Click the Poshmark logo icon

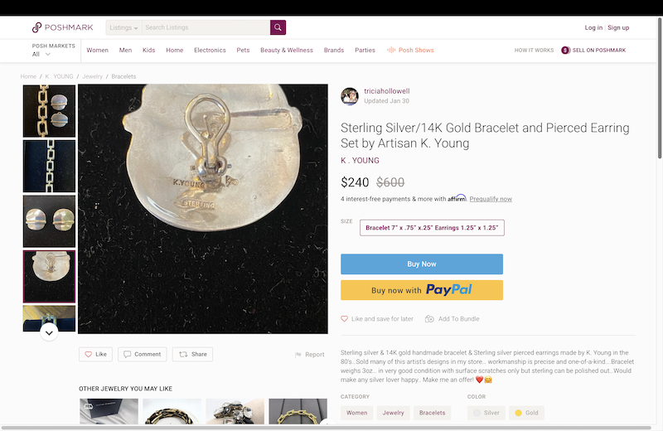36,27
